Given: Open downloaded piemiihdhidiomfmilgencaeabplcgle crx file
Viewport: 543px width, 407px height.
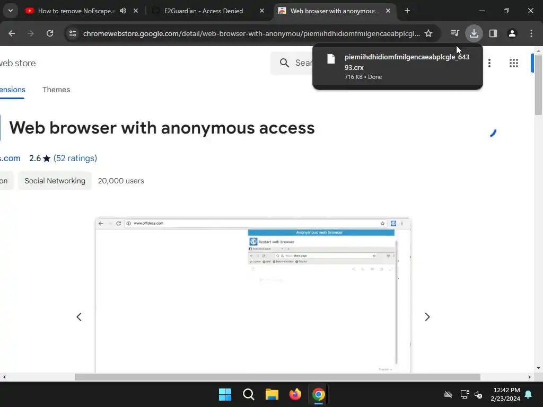Looking at the screenshot, I should coord(398,66).
